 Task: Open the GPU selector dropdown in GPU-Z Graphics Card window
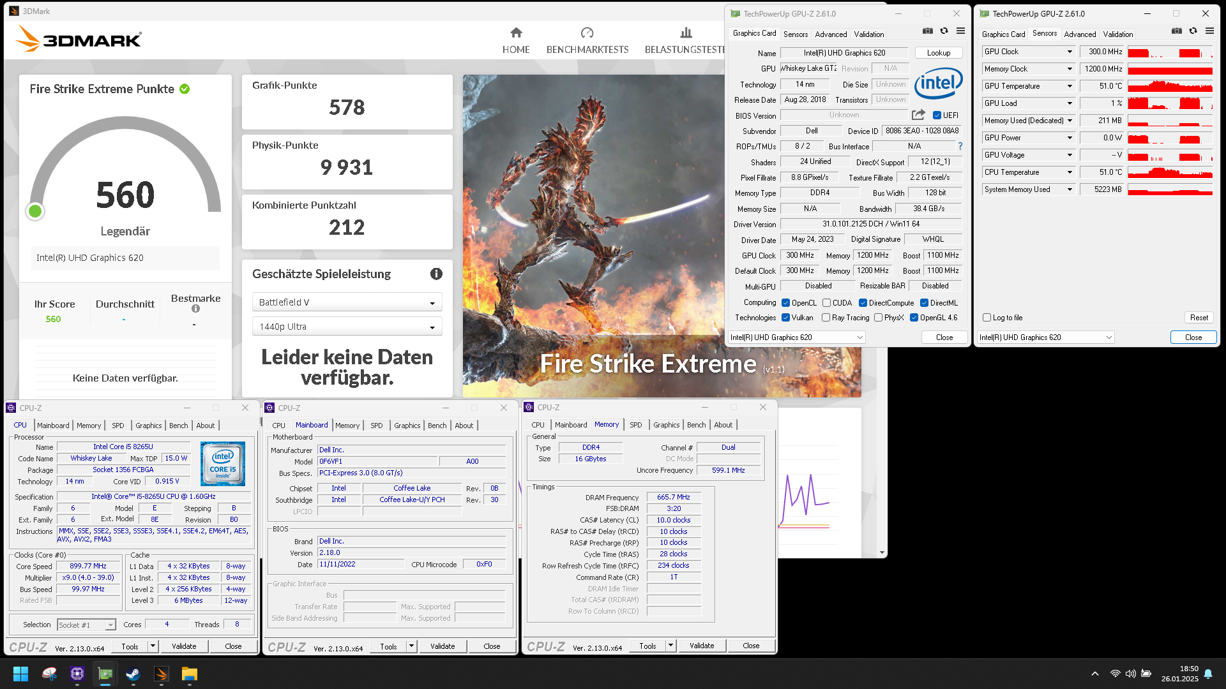coord(797,337)
